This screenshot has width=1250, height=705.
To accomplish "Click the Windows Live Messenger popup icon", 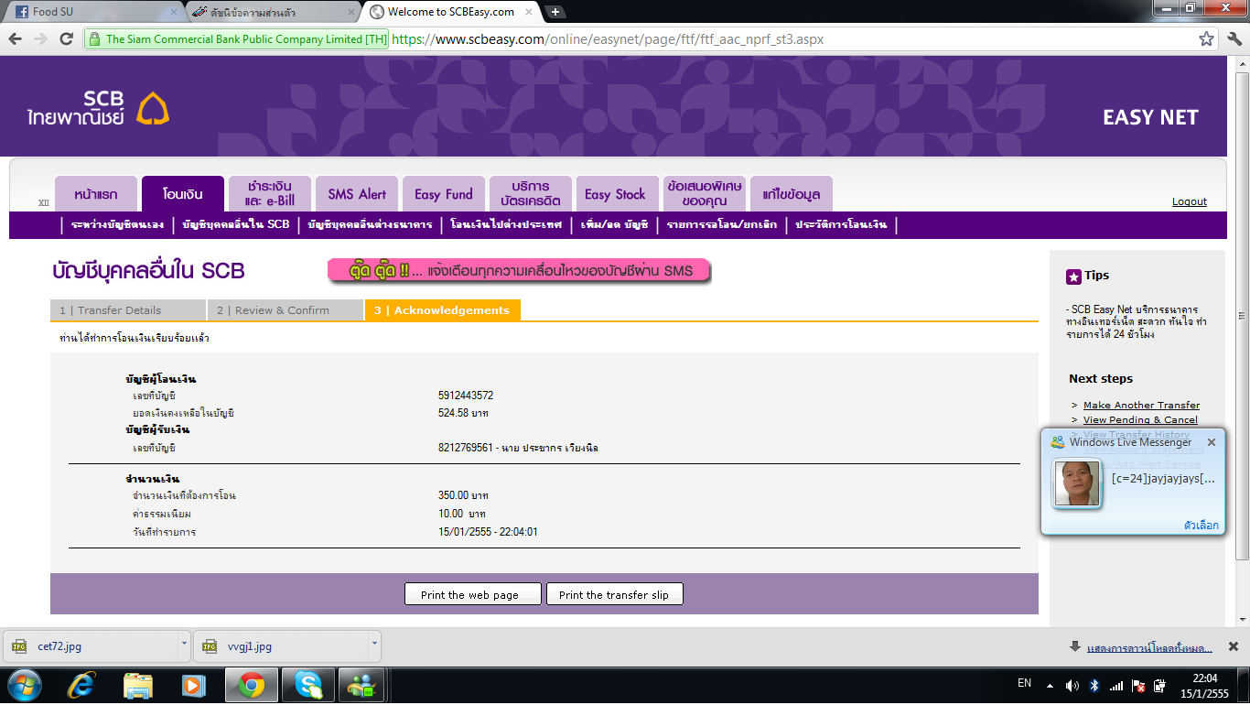I will tap(1058, 442).
